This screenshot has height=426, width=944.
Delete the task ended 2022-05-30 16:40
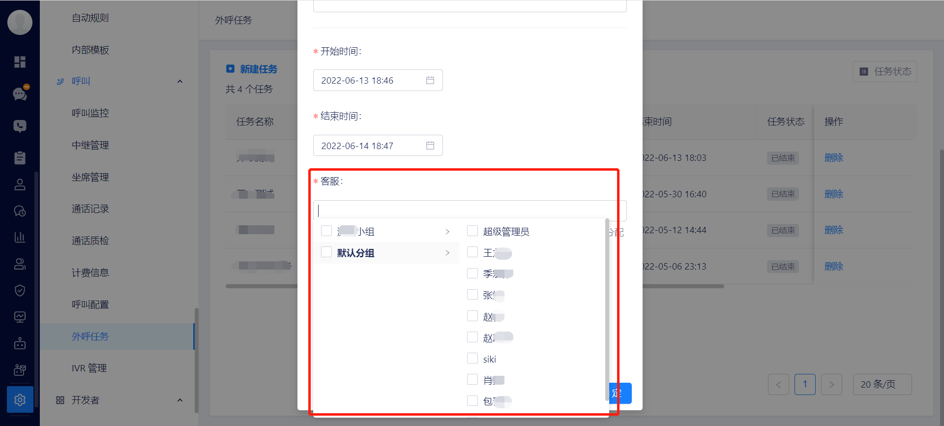pos(833,194)
